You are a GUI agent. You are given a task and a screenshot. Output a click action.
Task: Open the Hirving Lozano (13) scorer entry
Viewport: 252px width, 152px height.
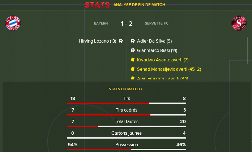point(97,41)
